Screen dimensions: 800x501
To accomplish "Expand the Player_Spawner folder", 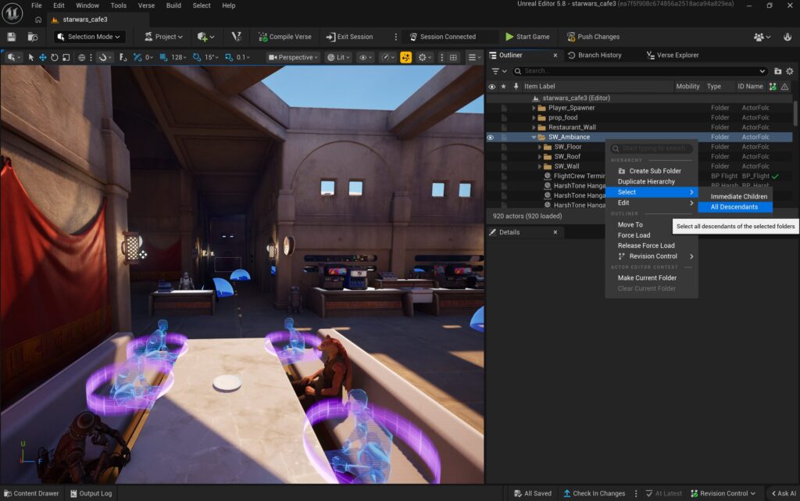I will 534,108.
